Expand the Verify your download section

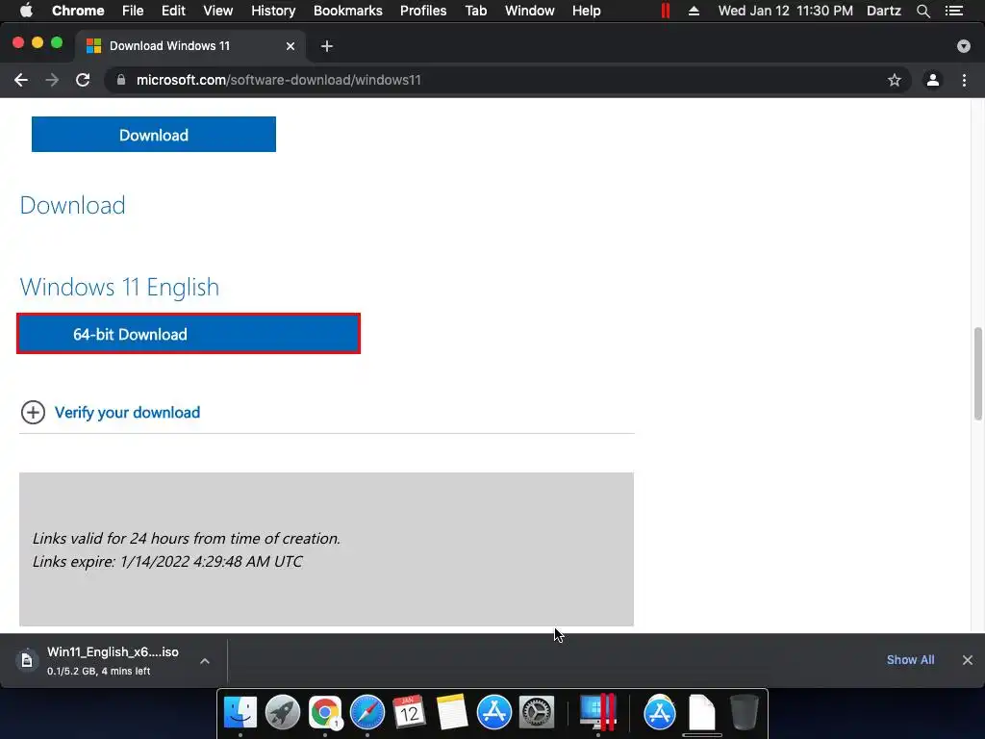33,412
